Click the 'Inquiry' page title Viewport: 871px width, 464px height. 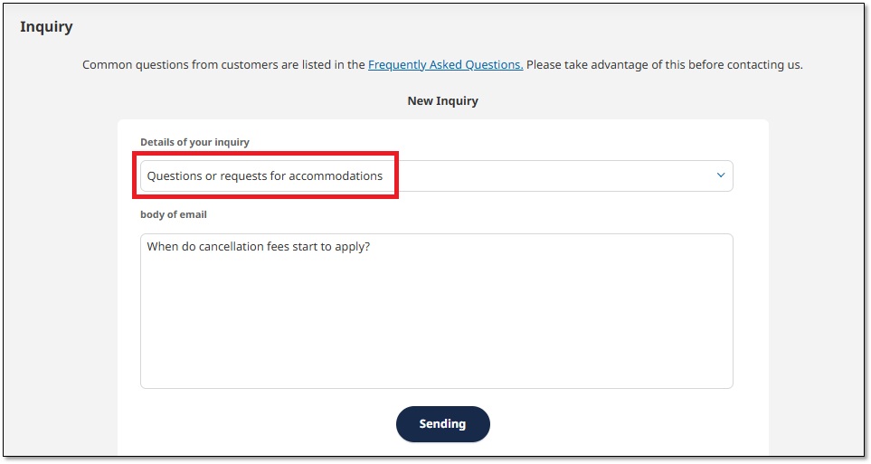46,27
